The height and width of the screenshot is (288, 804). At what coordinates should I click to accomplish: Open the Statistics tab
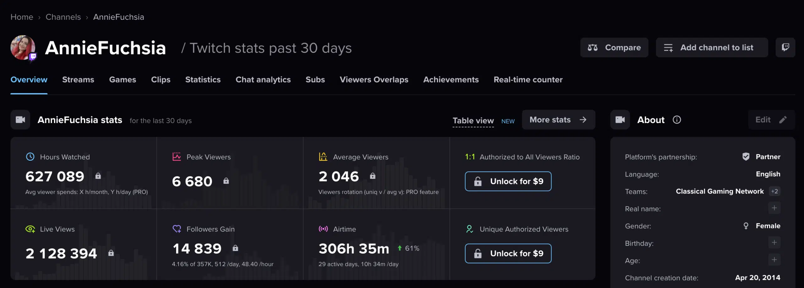pos(203,80)
